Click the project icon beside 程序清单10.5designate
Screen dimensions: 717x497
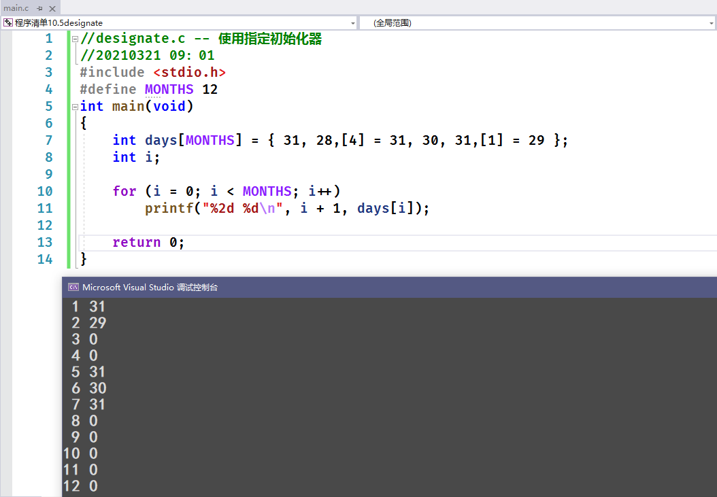(7, 22)
